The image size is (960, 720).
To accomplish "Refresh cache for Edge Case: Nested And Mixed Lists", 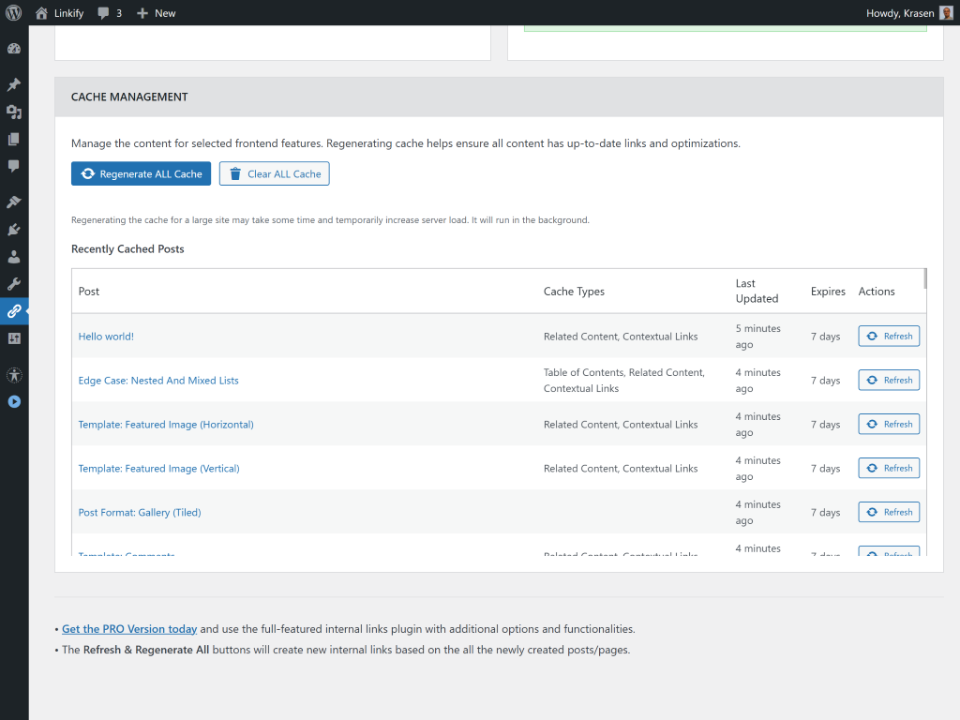I will pos(888,380).
